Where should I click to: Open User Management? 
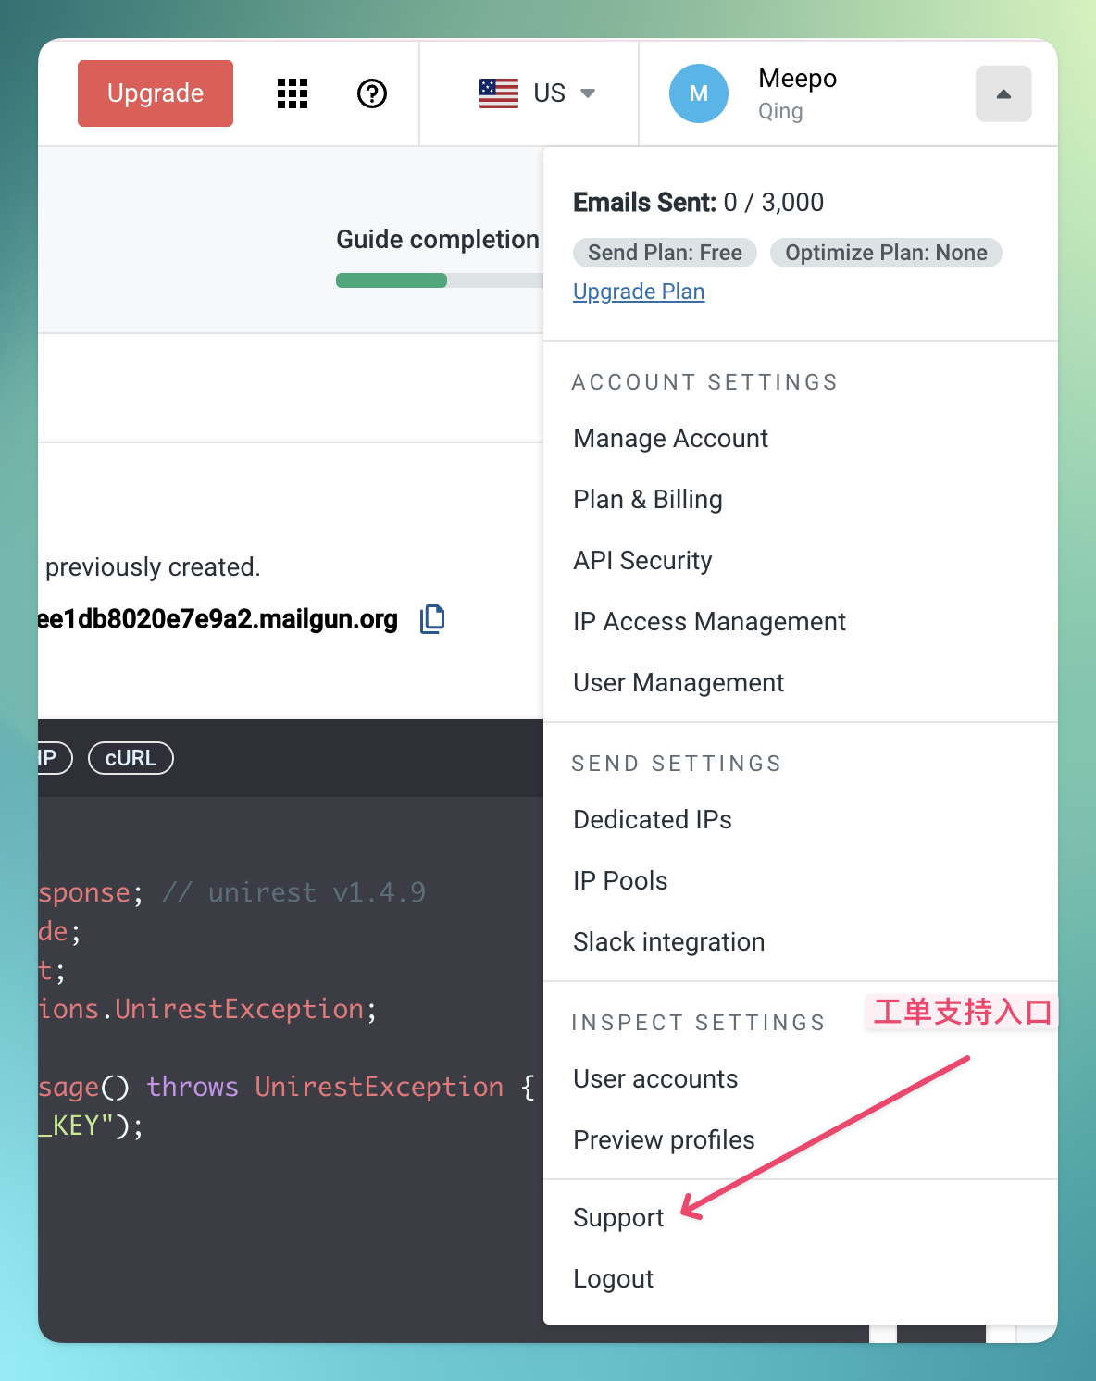click(x=678, y=683)
